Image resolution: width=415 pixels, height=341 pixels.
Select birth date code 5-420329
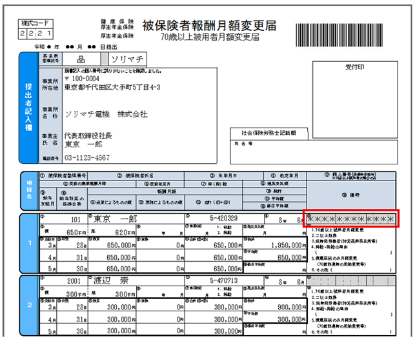[224, 219]
